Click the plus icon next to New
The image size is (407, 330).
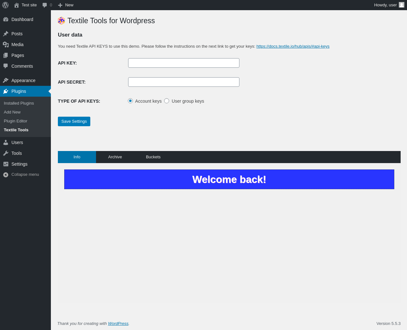pos(60,5)
